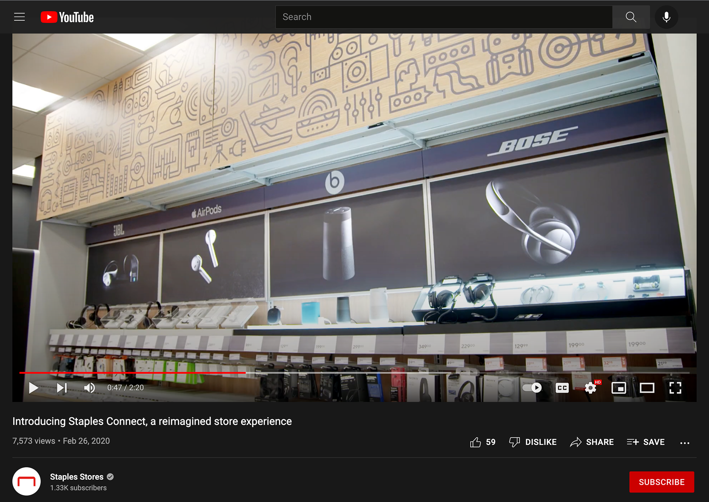The width and height of the screenshot is (709, 502).
Task: Open the Staples Stores channel avatar
Action: pyautogui.click(x=27, y=481)
